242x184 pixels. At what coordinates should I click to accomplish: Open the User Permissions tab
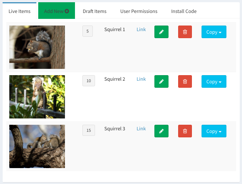139,11
